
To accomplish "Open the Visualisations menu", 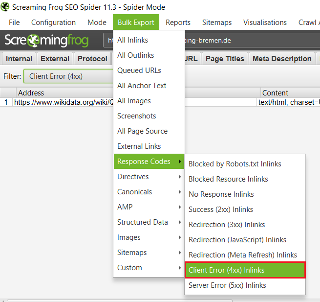I will tap(265, 23).
